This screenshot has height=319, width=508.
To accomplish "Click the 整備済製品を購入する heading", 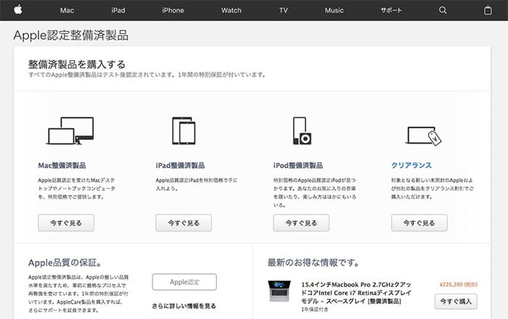I will pos(77,64).
